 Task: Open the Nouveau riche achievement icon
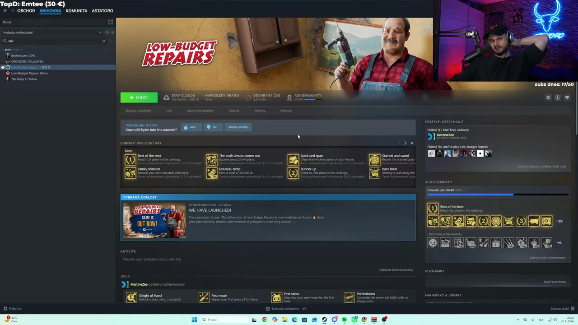[212, 173]
